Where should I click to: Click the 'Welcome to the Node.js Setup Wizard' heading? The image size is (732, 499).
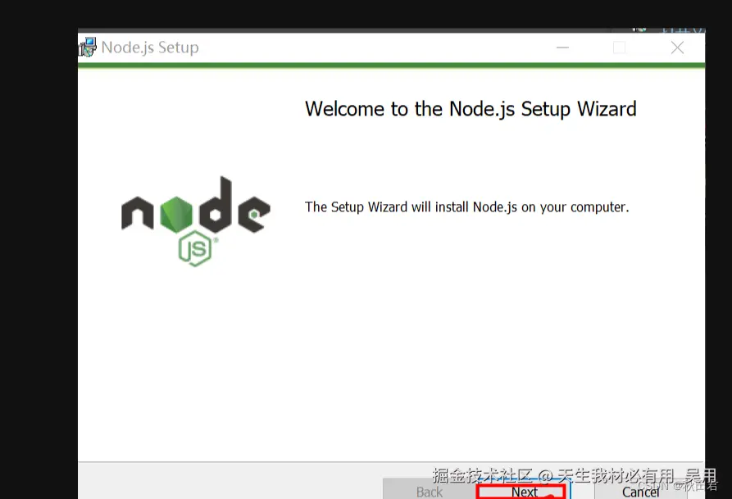tap(471, 109)
